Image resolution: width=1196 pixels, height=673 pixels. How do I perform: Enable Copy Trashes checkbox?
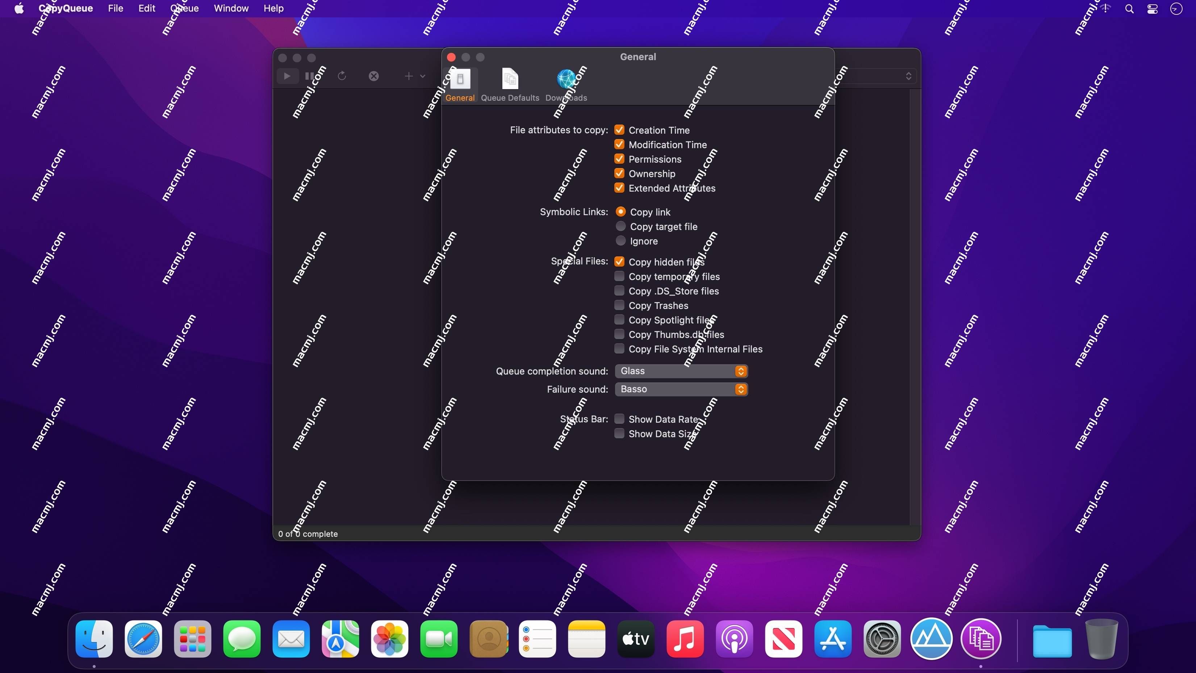619,305
